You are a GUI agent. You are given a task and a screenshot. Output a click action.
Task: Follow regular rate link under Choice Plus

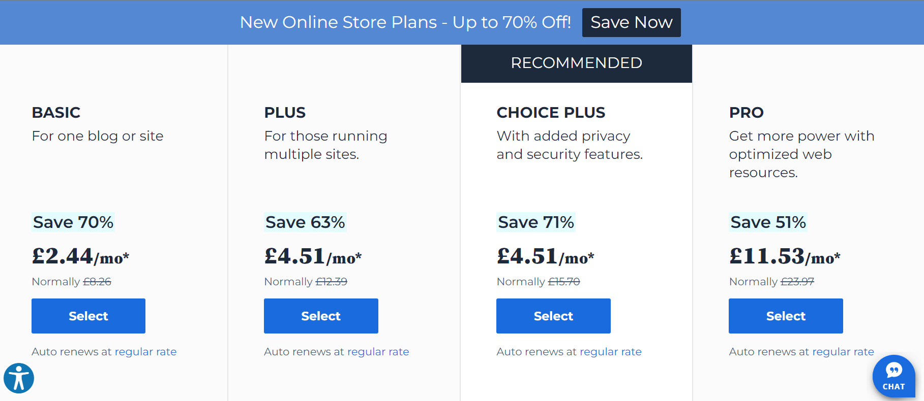pos(610,352)
